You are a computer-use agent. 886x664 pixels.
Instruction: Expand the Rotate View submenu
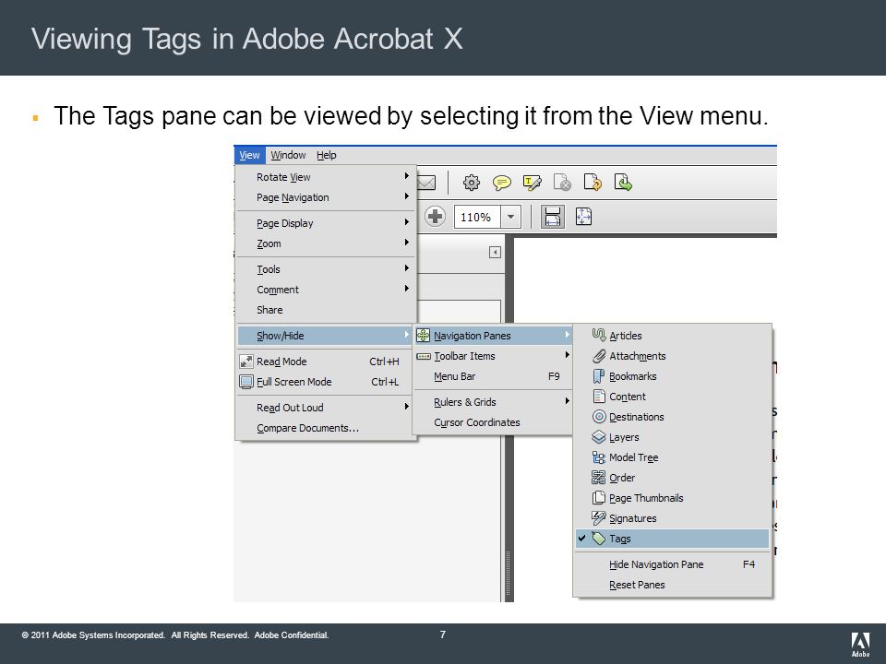[326, 177]
